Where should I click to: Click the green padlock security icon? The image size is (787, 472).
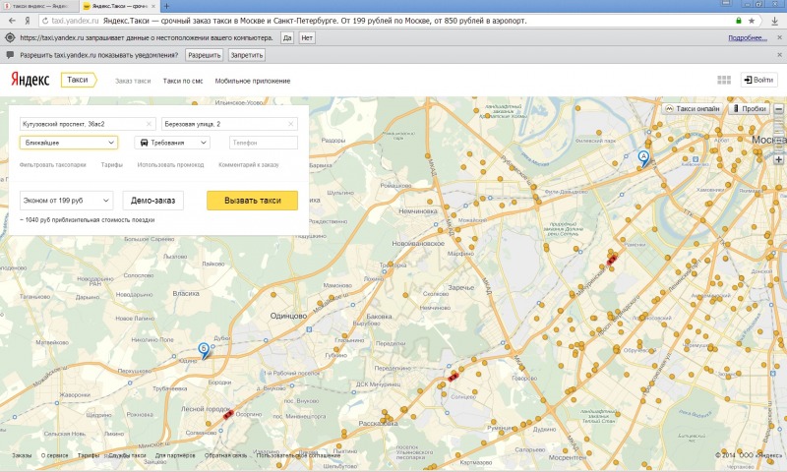click(739, 21)
